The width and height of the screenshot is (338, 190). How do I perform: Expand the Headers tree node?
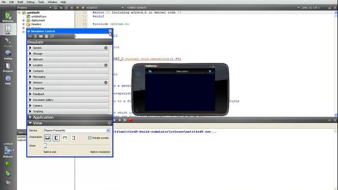point(23,24)
